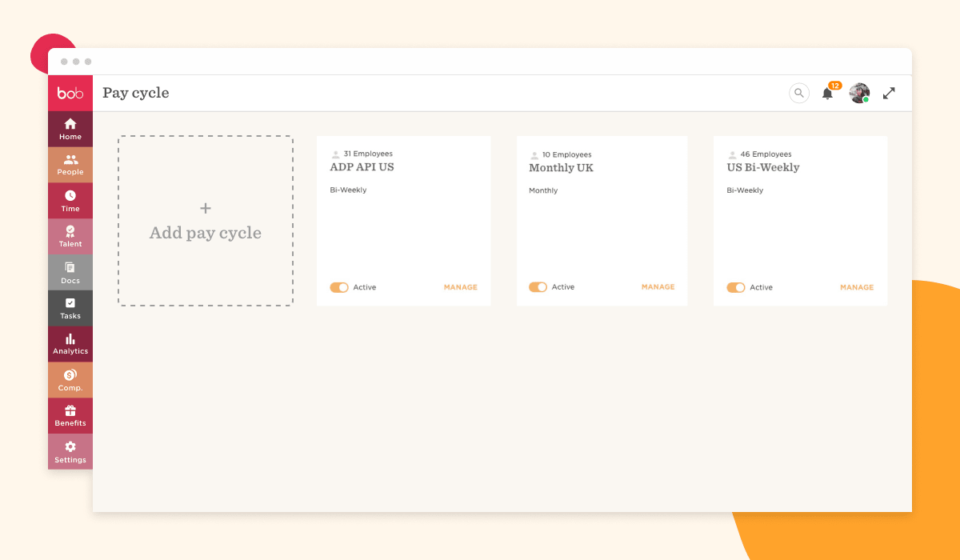Click employee icon on US Bi-Weekly card
The image size is (960, 560).
point(732,154)
